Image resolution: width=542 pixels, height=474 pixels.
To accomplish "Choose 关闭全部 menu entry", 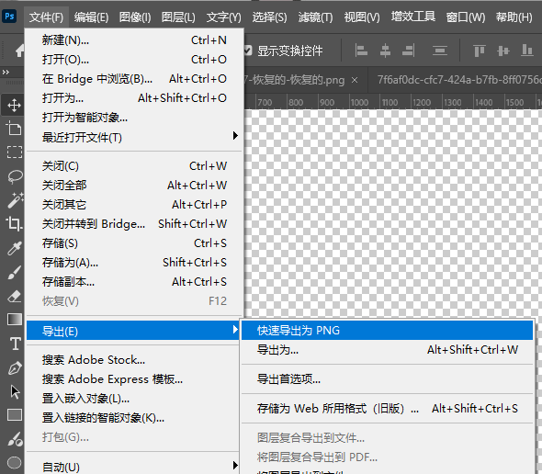I will [x=134, y=186].
